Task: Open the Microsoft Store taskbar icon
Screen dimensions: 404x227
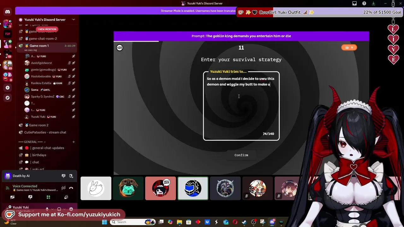Action: pyautogui.click(x=188, y=222)
